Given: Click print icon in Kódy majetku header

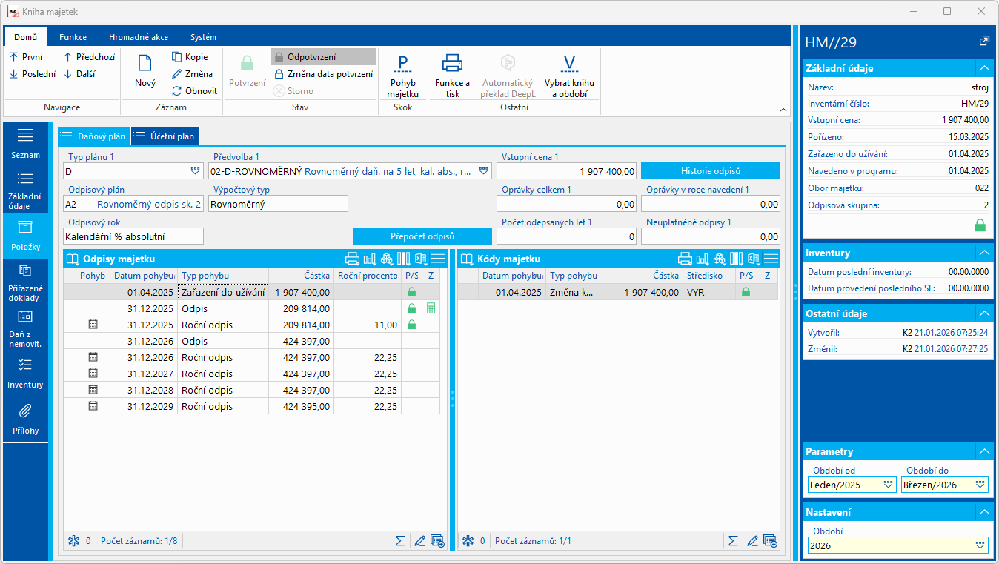Looking at the screenshot, I should [x=686, y=259].
